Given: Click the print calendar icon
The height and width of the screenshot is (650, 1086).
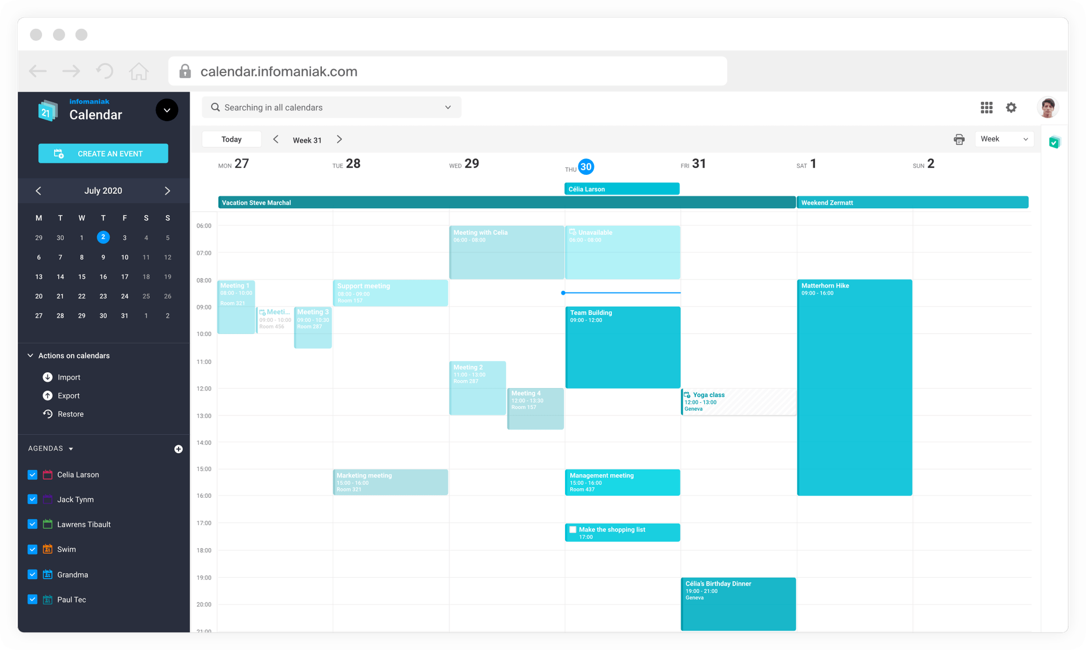Looking at the screenshot, I should tap(959, 139).
